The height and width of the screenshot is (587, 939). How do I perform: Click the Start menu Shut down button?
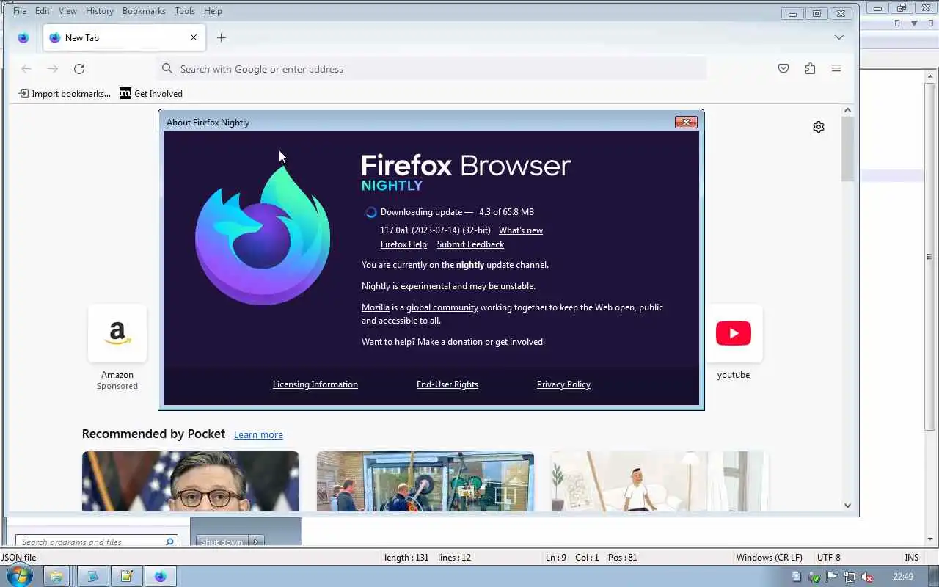point(222,542)
